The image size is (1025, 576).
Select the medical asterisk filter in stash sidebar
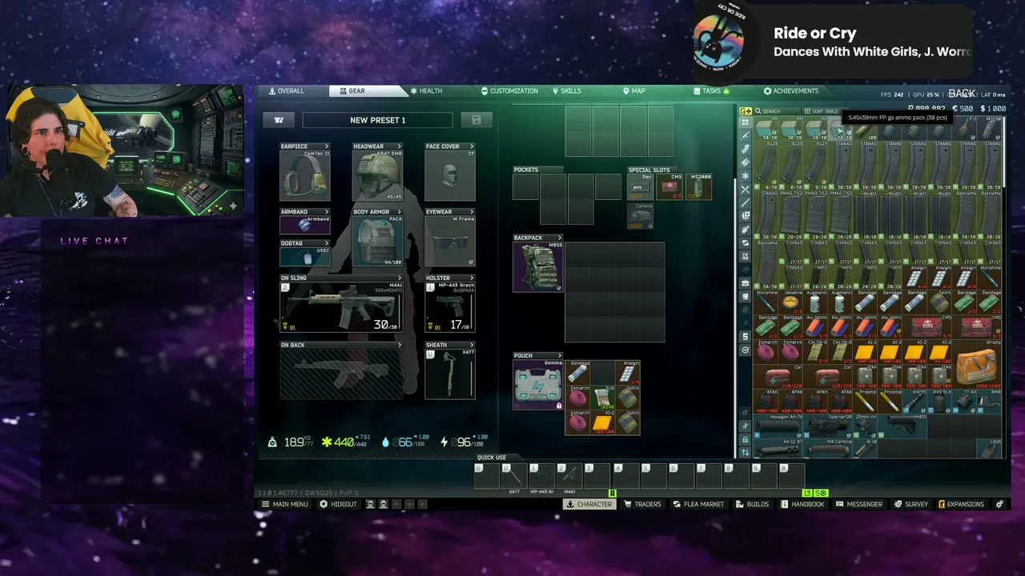(x=746, y=176)
